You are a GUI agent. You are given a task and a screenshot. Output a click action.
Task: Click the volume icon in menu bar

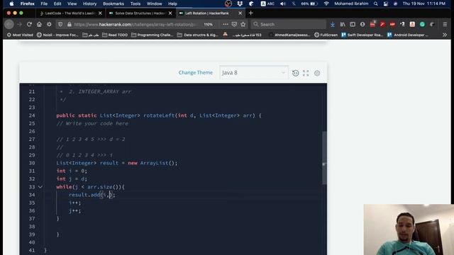(x=282, y=4)
